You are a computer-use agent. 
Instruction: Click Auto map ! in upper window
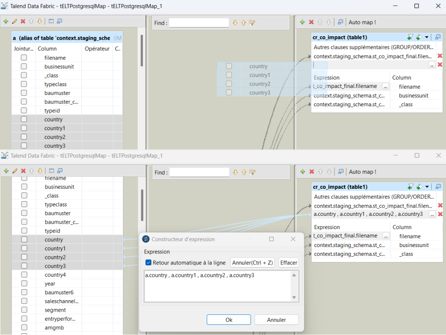coord(362,22)
